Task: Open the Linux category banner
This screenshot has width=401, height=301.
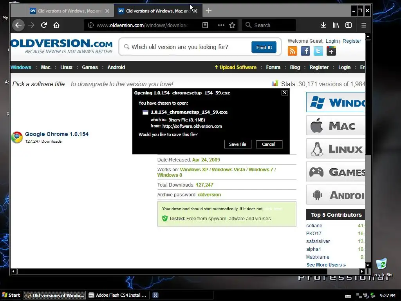Action: point(336,149)
